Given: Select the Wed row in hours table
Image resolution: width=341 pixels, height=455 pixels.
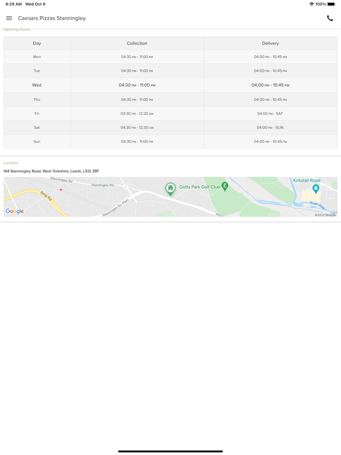Looking at the screenshot, I should [37, 85].
